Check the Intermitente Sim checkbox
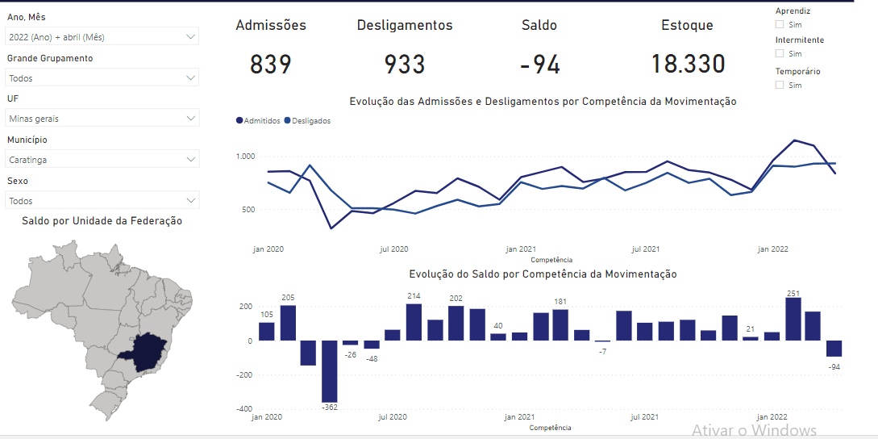Viewport: 878px width, 439px height. coord(779,53)
